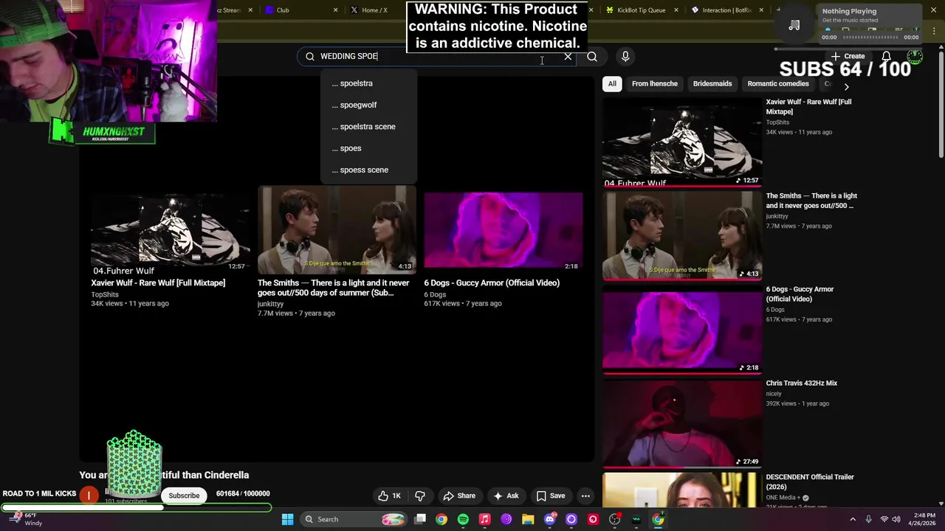Seek on the music widget progress bar
This screenshot has height=531, width=945.
click(870, 38)
